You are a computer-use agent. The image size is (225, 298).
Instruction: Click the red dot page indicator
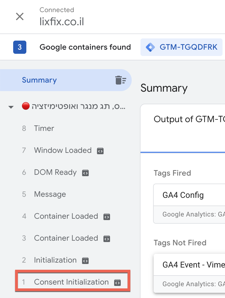pos(26,106)
